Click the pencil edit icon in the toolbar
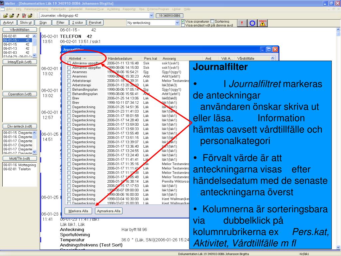Viewport: 341px width, 256px height. click(18, 16)
